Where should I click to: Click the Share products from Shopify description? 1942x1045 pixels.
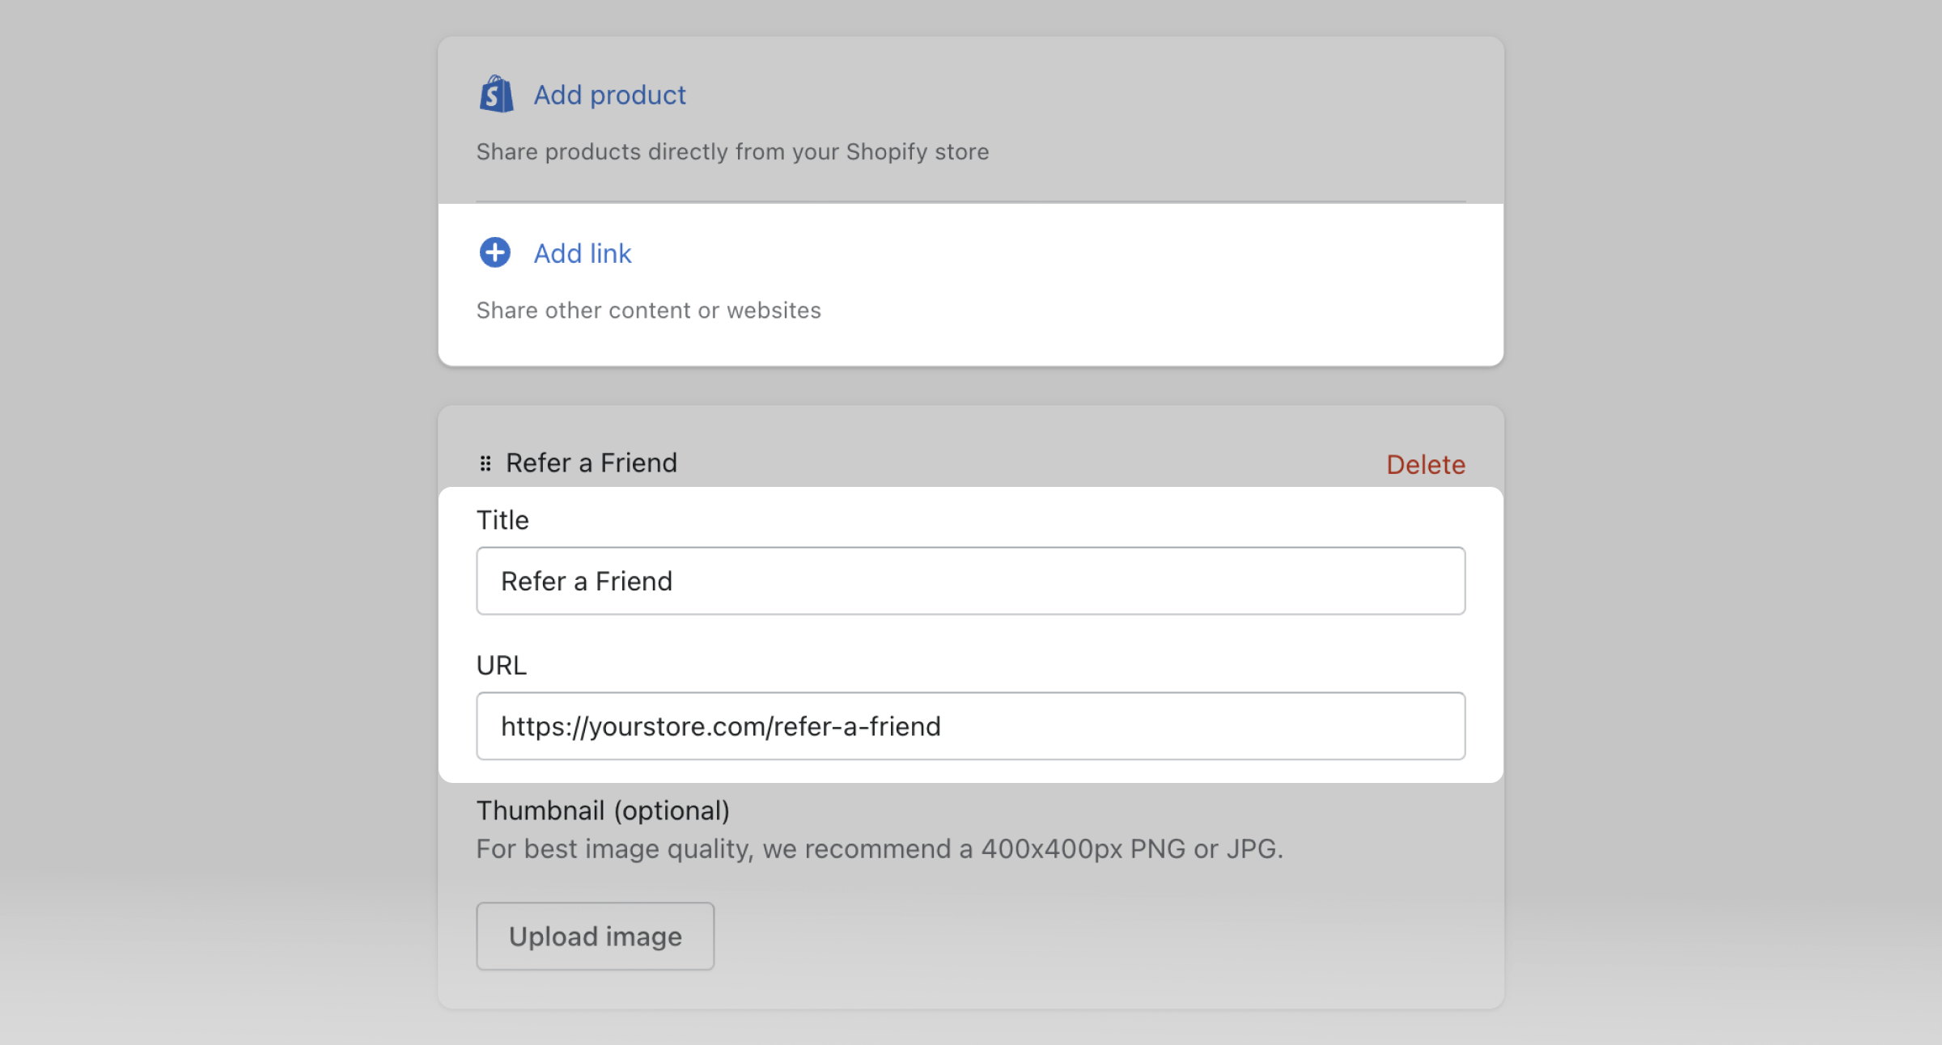[732, 152]
